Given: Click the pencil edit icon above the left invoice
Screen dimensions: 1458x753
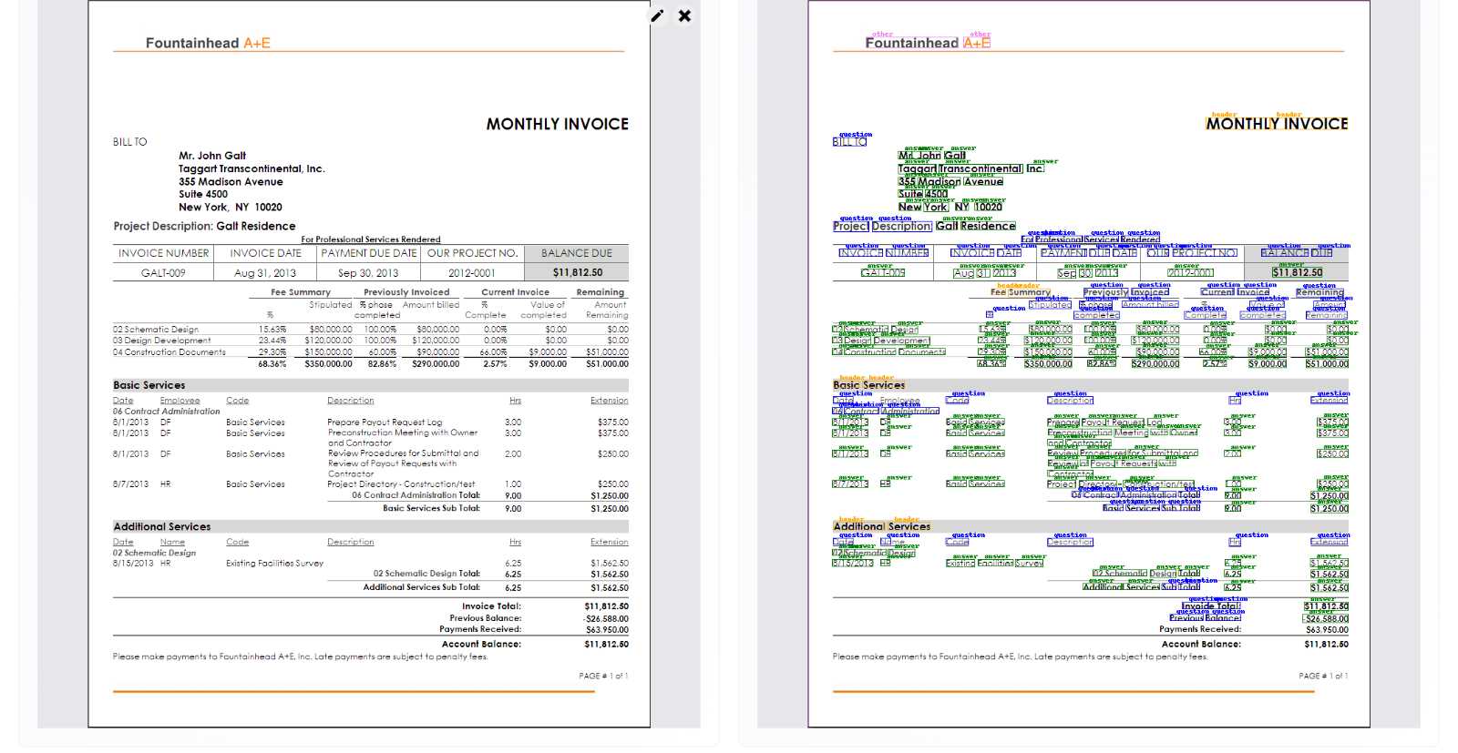Looking at the screenshot, I should 657,15.
